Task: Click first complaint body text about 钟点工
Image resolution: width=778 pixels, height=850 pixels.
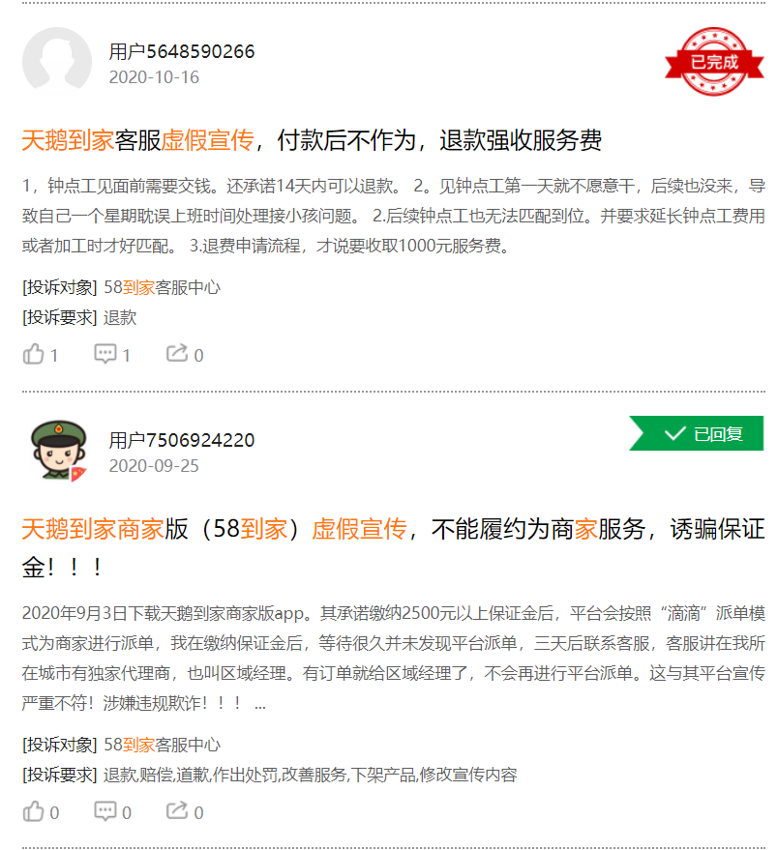Action: [x=393, y=216]
